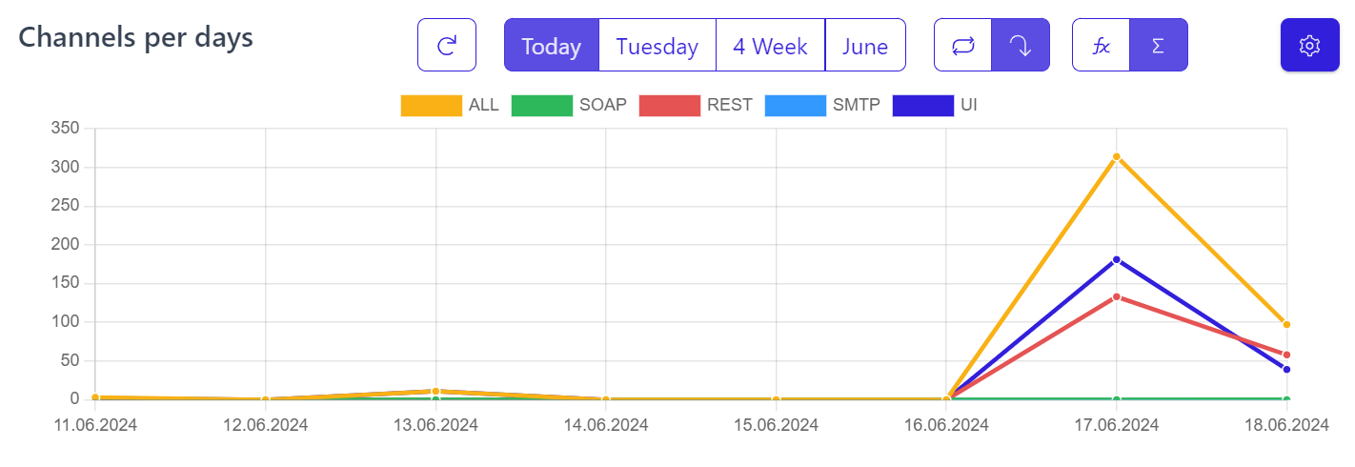Click the 50 y-axis value
The width and height of the screenshot is (1355, 467).
click(x=71, y=360)
